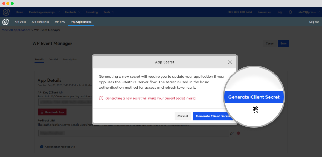Click the developer portal logo beside API Docs
This screenshot has height=157, width=322.
click(5, 22)
